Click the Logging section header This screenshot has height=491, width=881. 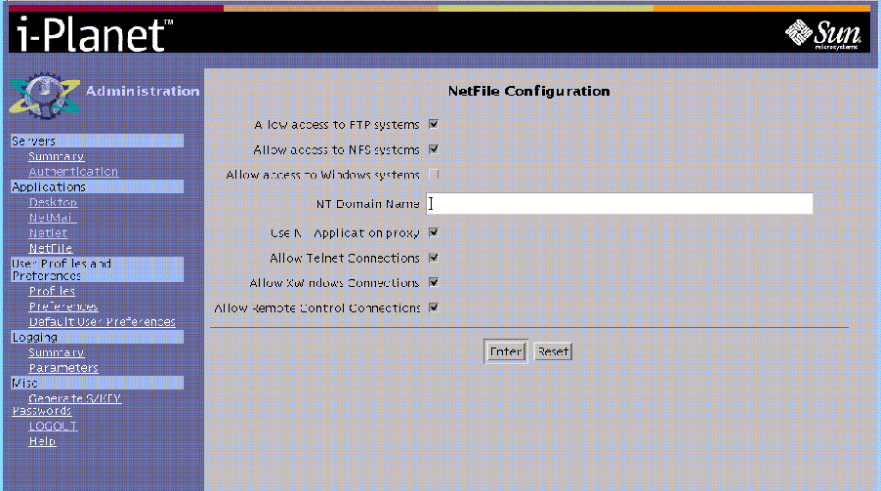pyautogui.click(x=98, y=337)
